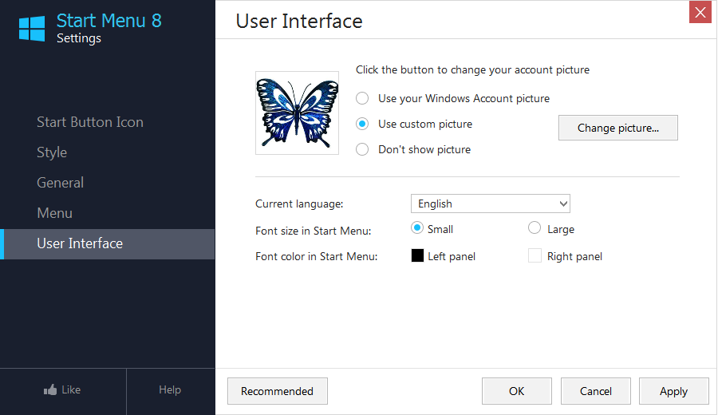Screen dimensions: 718x415
Task: Go to the Style settings page
Action: click(x=52, y=152)
